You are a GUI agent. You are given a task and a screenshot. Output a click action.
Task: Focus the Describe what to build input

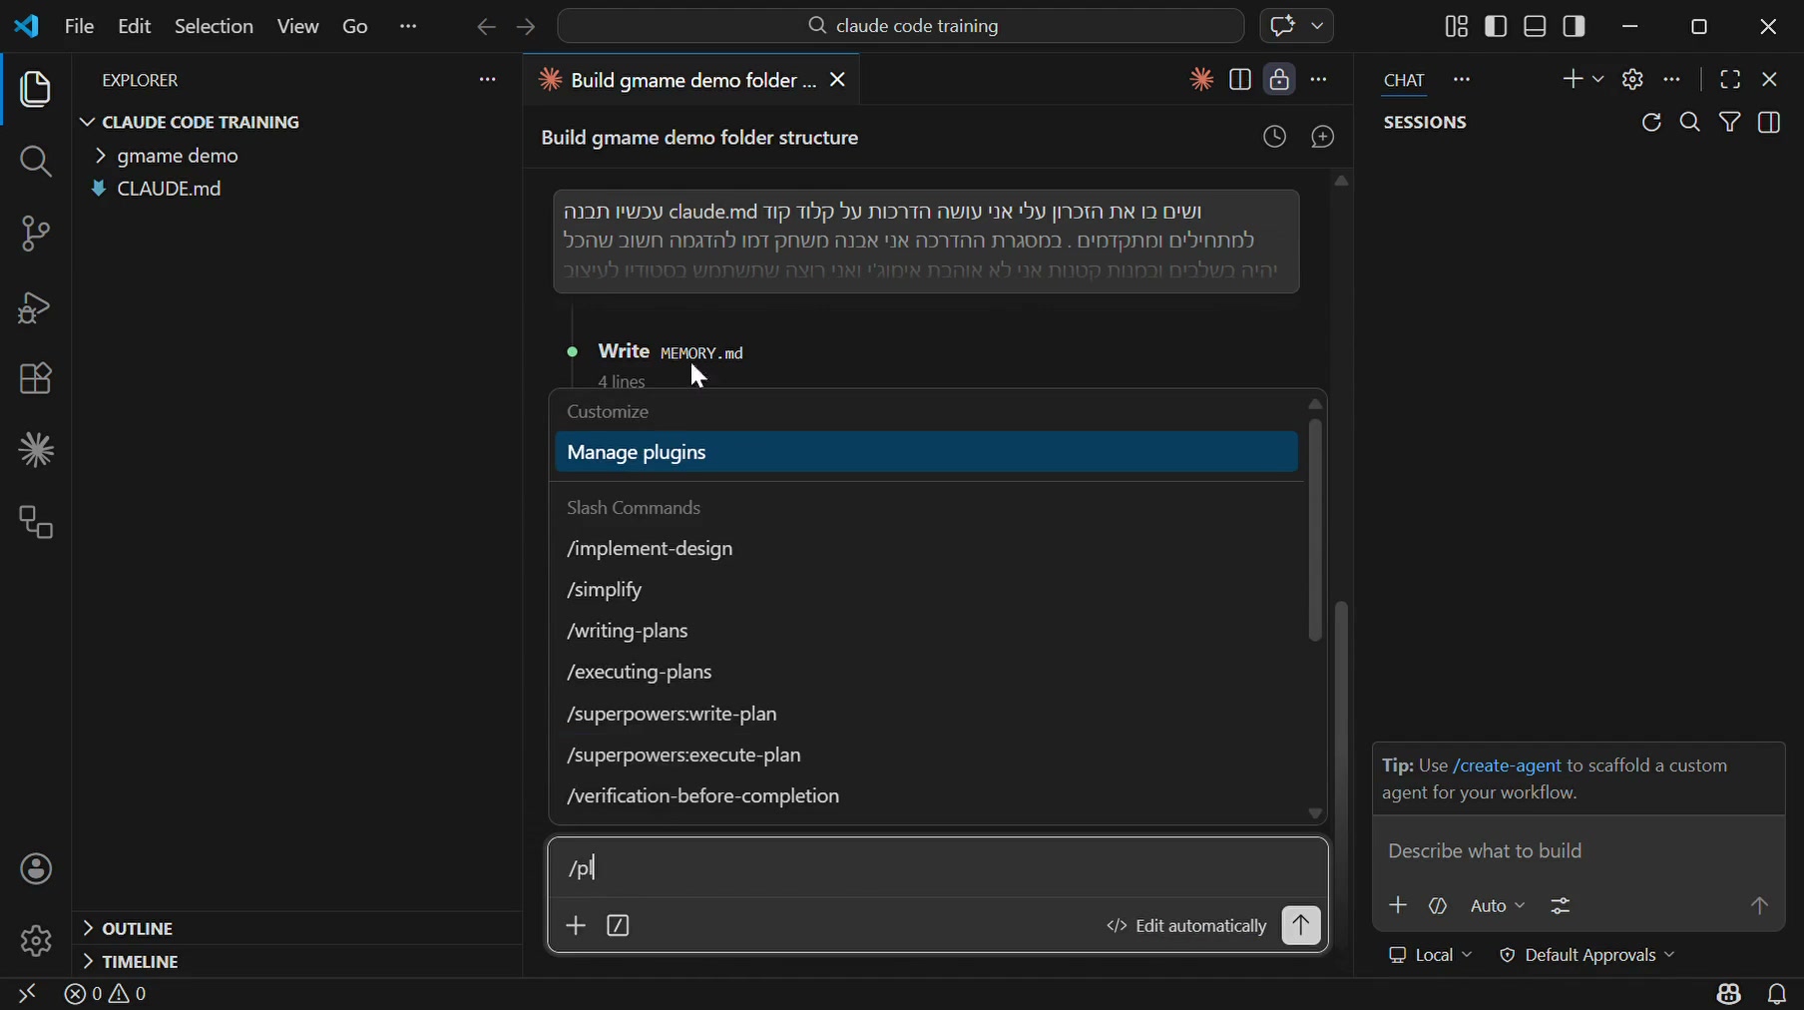(1578, 851)
